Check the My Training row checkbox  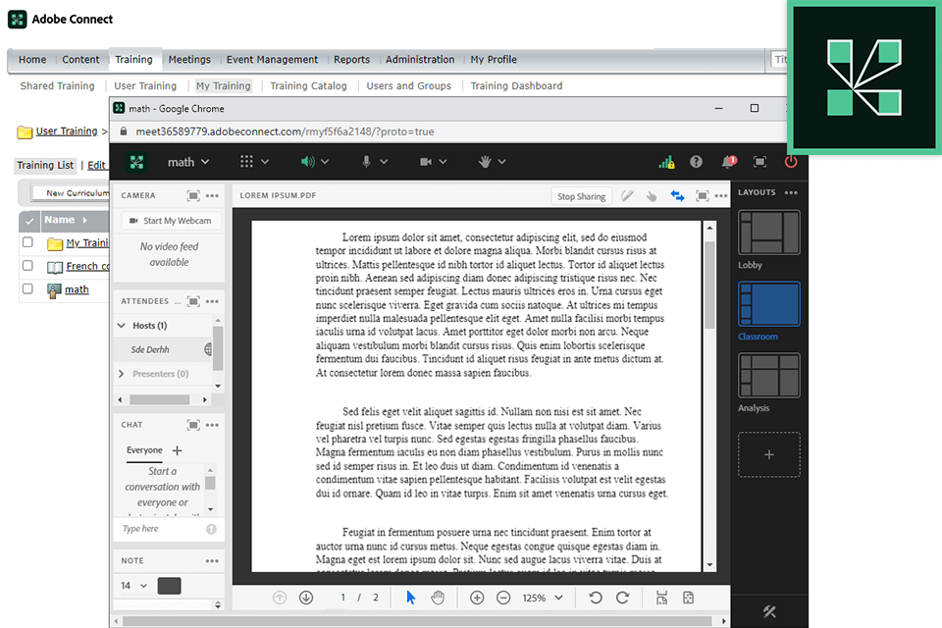coord(27,242)
